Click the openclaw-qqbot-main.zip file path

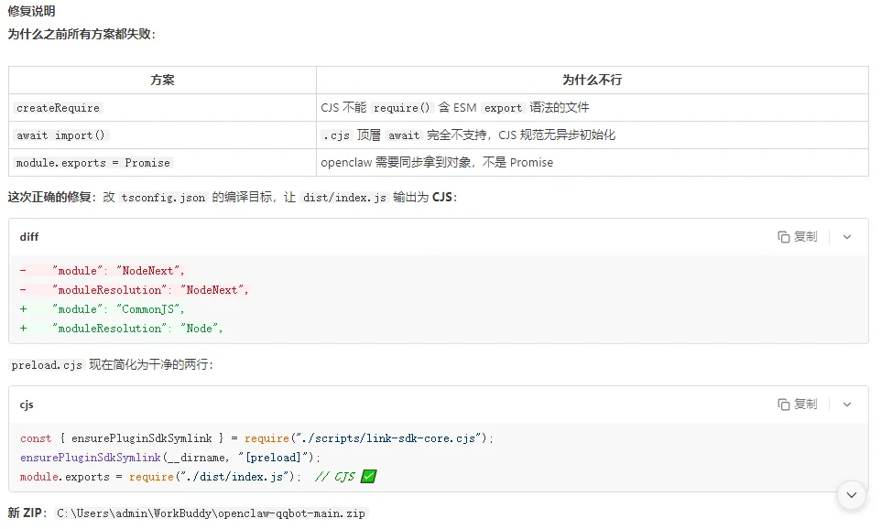click(211, 513)
